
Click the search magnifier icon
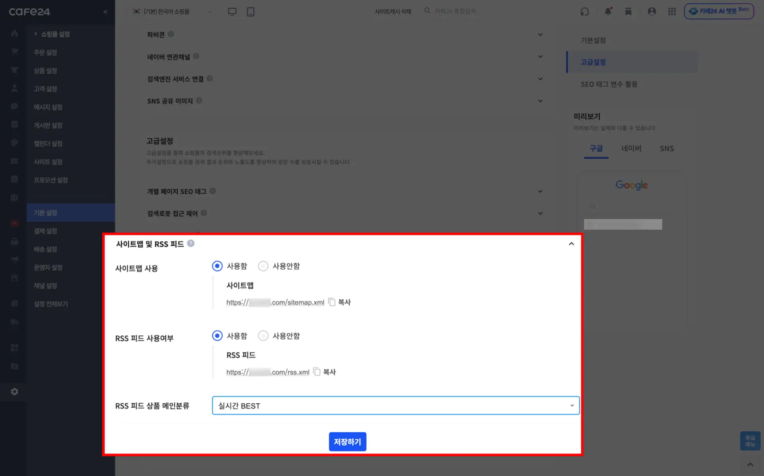(x=427, y=11)
